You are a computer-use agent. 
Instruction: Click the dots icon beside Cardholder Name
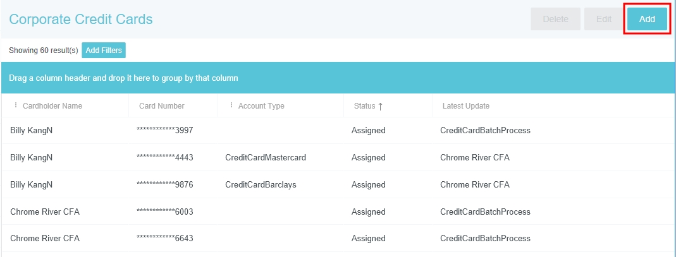click(16, 105)
